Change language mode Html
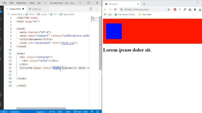Viewport: 202px width, 113px height. pyautogui.click(x=68, y=112)
